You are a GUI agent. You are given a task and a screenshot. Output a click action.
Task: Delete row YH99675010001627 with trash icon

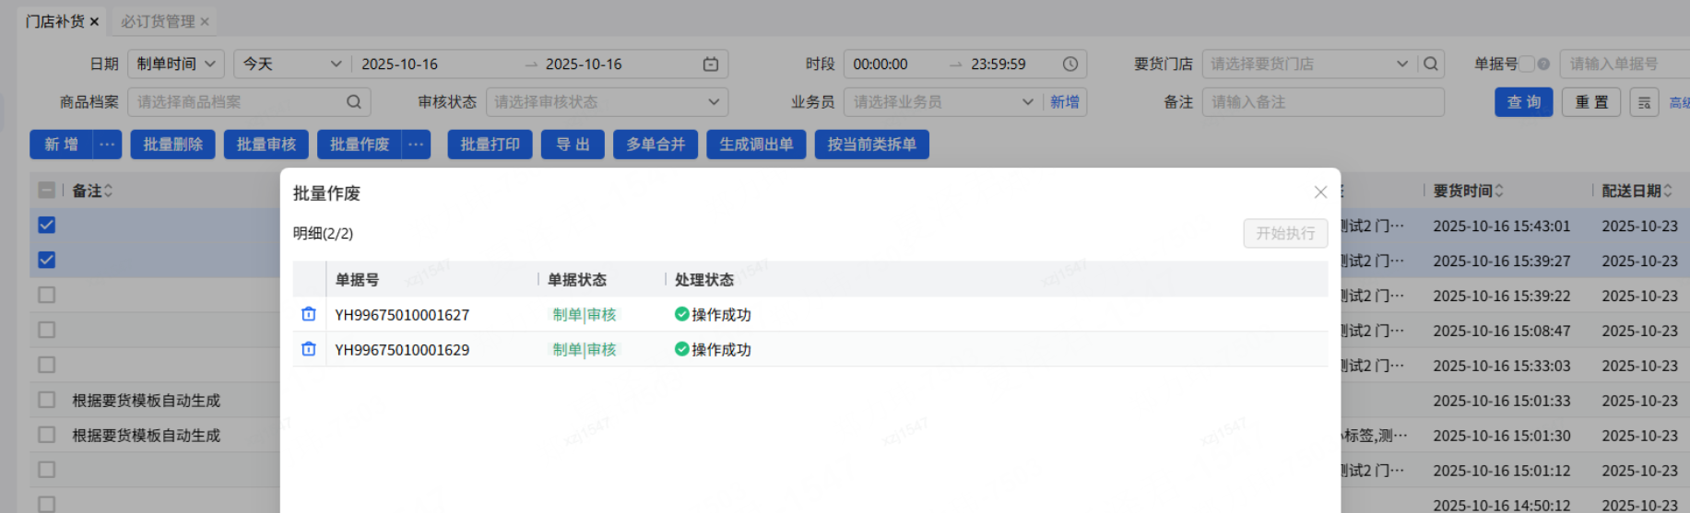point(309,314)
